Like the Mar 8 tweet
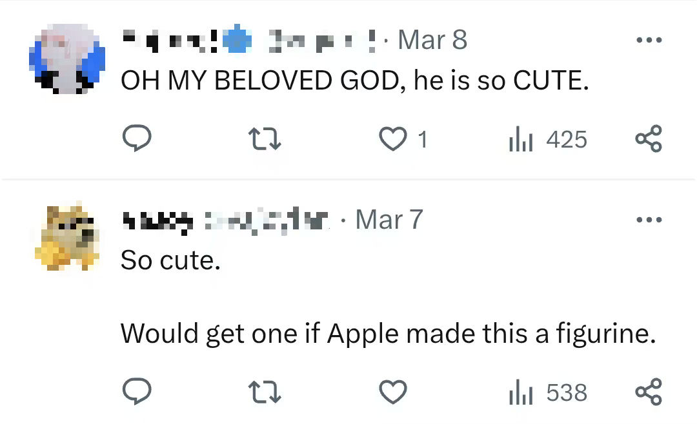The width and height of the screenshot is (697, 424). (393, 139)
